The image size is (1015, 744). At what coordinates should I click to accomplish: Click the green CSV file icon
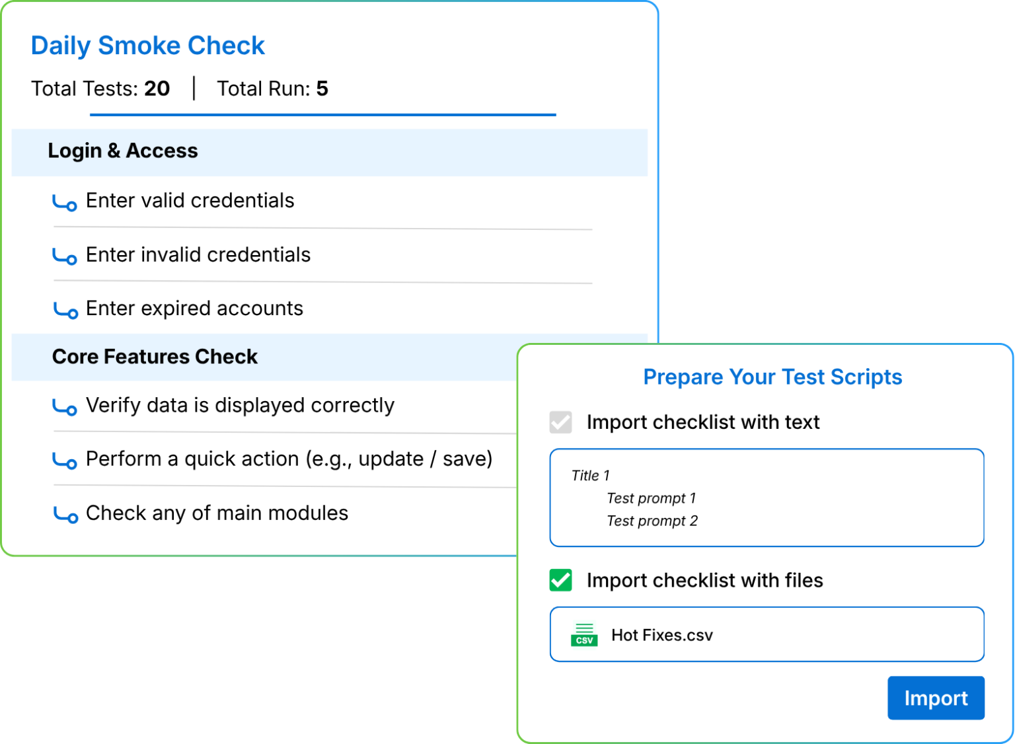584,635
